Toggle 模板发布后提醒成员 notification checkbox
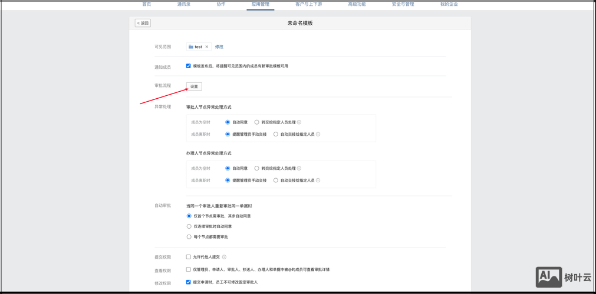This screenshot has height=294, width=596. click(x=188, y=66)
